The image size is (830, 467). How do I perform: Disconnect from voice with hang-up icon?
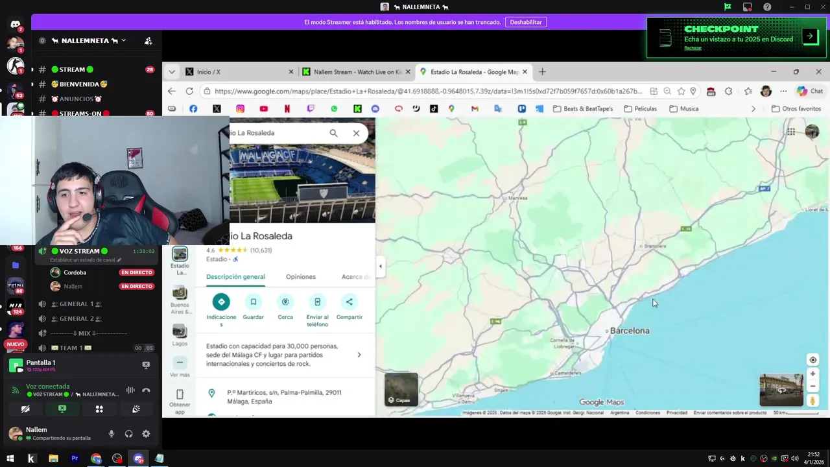coord(146,390)
